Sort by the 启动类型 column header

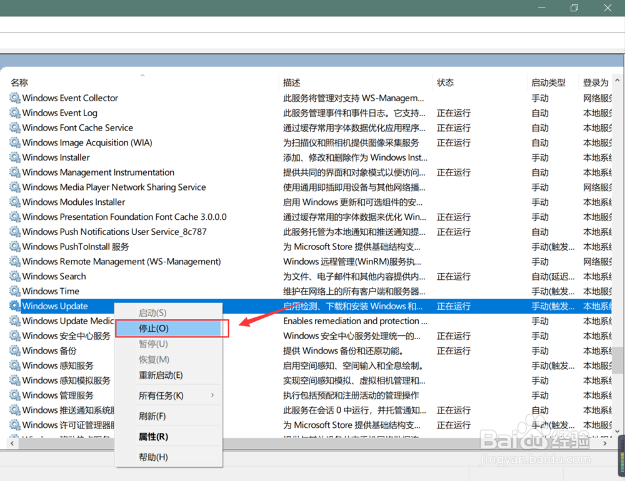pyautogui.click(x=549, y=82)
